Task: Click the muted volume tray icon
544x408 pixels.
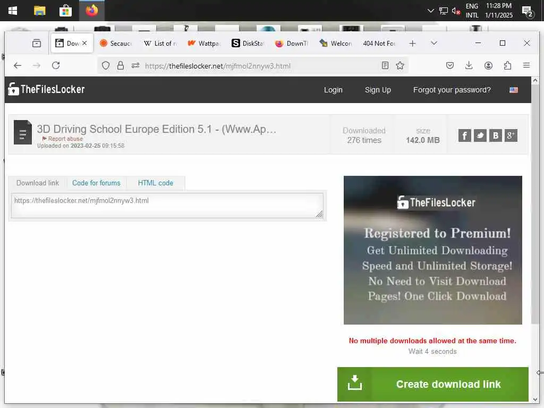Action: coord(456,11)
